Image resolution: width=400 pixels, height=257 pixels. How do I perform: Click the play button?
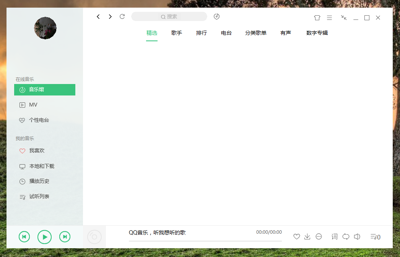tap(44, 237)
